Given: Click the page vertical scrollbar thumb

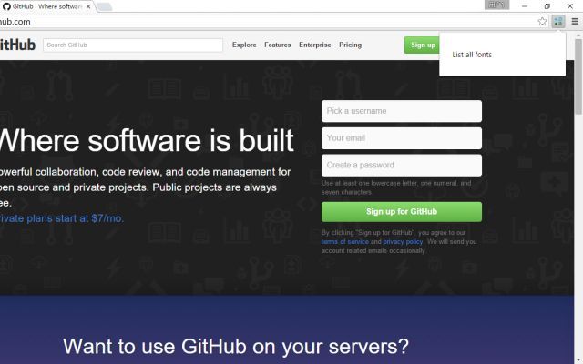Looking at the screenshot, I should [578, 76].
